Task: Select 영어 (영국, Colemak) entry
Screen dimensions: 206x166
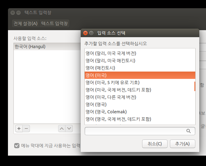Action: 140,112
